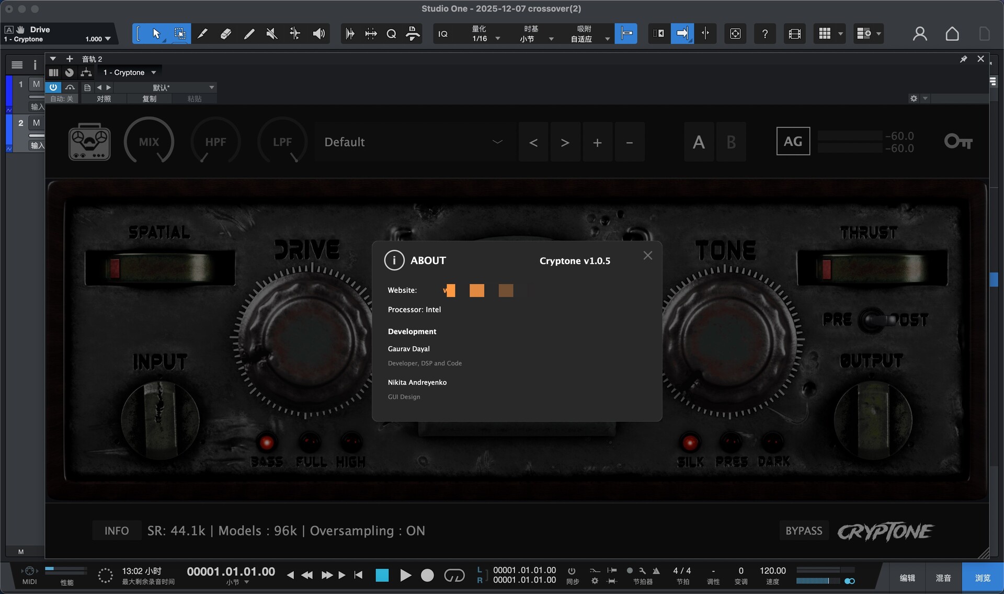
Task: Expand the Default preset dropdown
Action: point(497,142)
